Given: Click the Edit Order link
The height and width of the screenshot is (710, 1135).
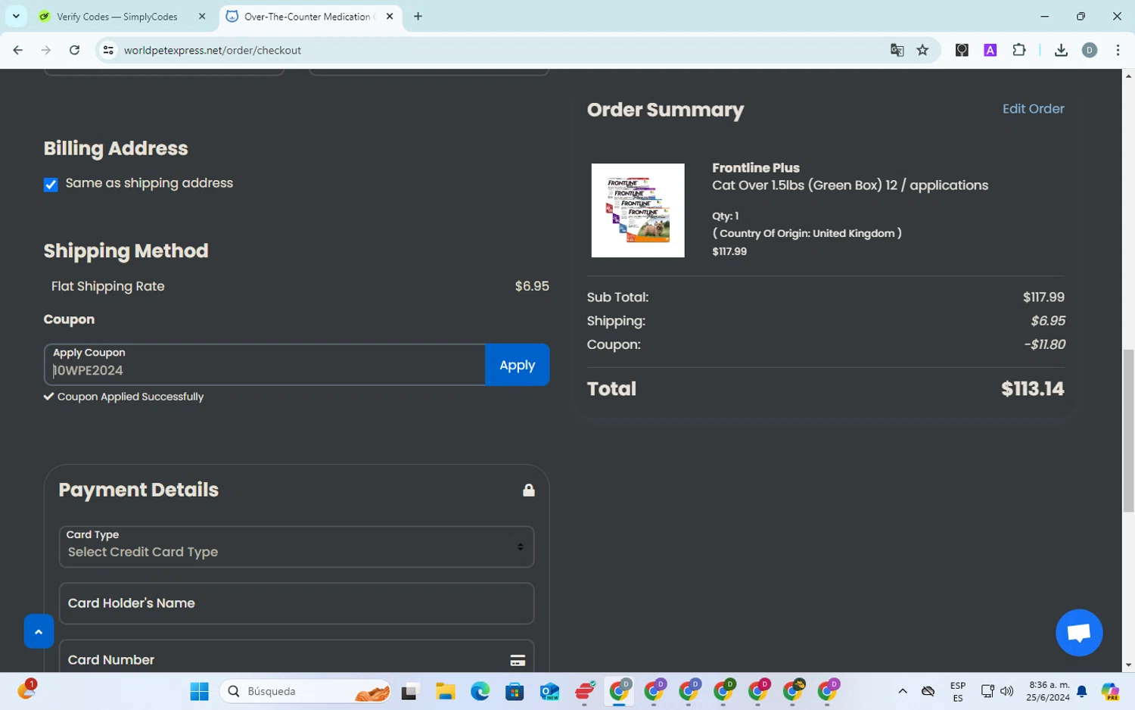Looking at the screenshot, I should [x=1033, y=109].
